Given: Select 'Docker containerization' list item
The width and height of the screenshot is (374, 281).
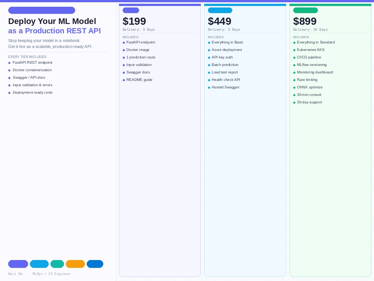Looking at the screenshot, I should tap(32, 70).
